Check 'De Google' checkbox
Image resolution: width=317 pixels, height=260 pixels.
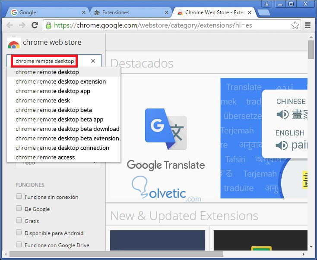[19, 208]
